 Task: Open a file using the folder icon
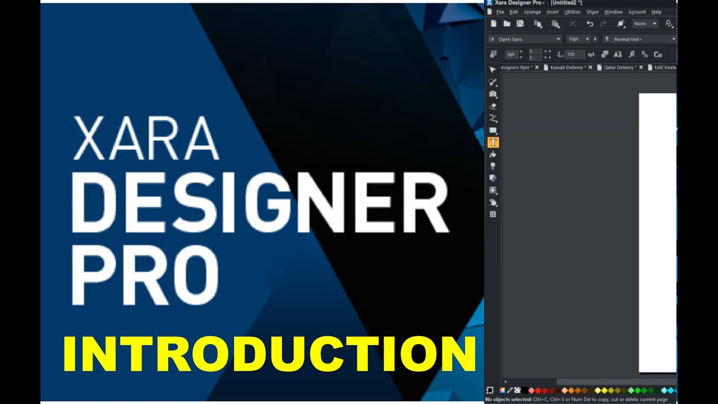(507, 24)
